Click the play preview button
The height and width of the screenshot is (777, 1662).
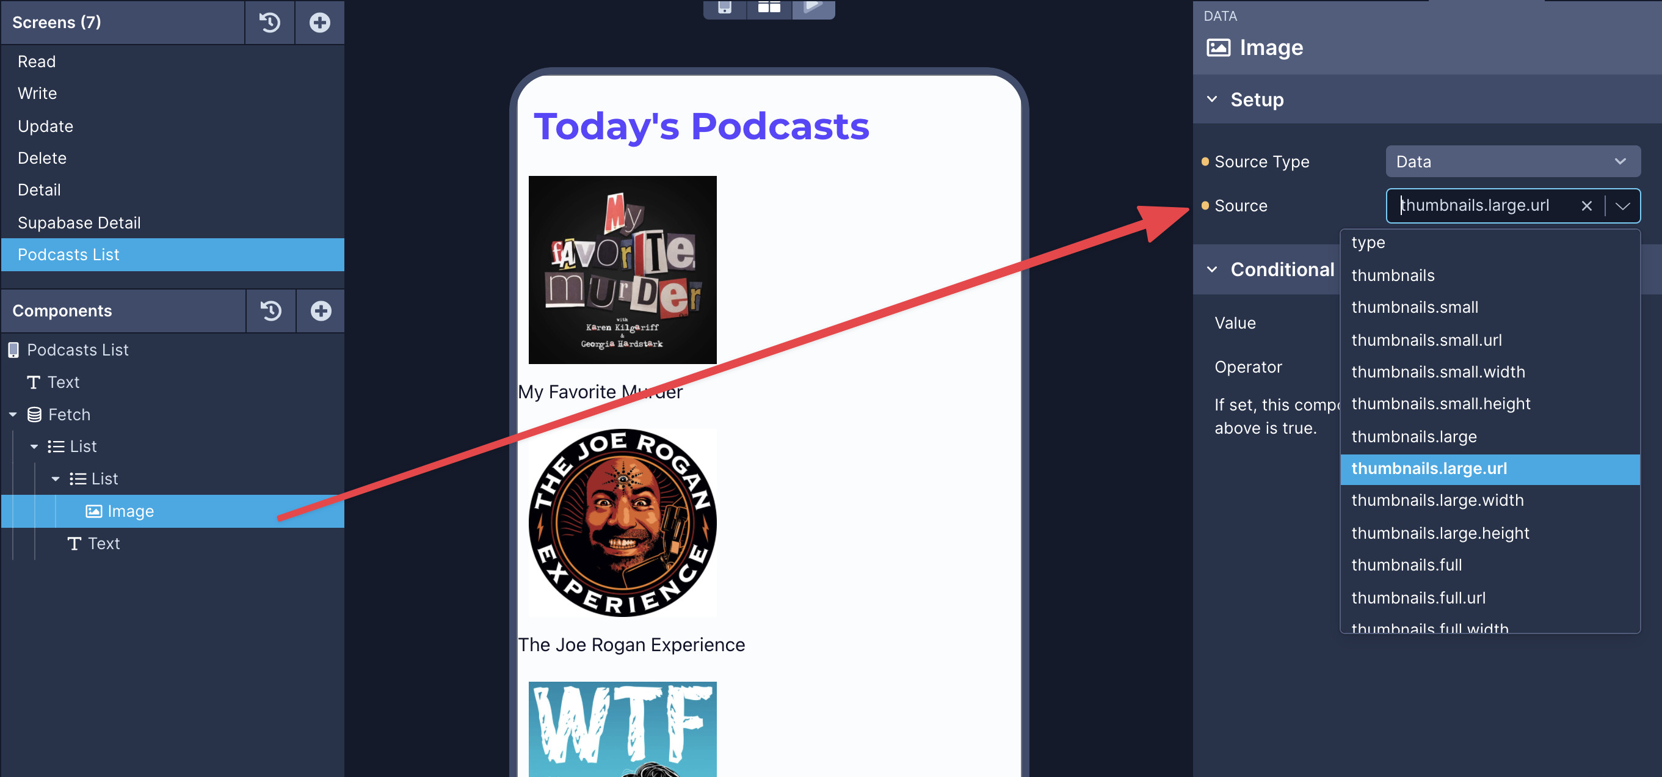(813, 7)
